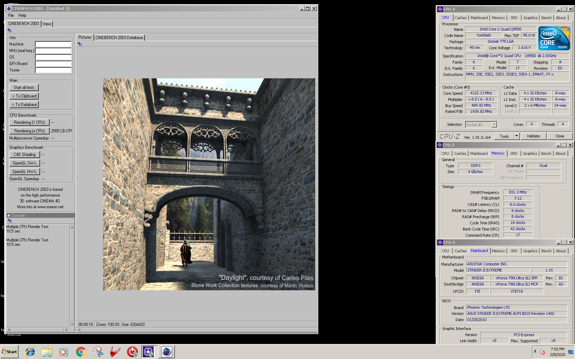Click the OS input field
Viewport: 575px width, 359px height.
click(53, 57)
